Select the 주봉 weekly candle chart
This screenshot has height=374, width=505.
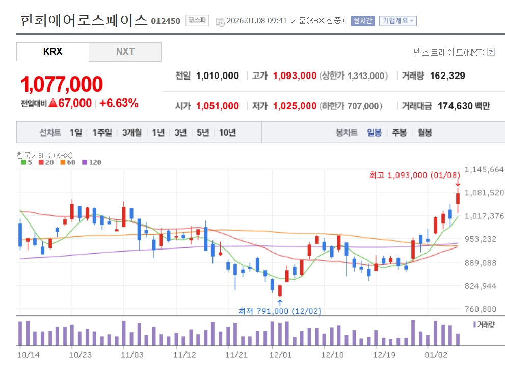[x=400, y=133]
